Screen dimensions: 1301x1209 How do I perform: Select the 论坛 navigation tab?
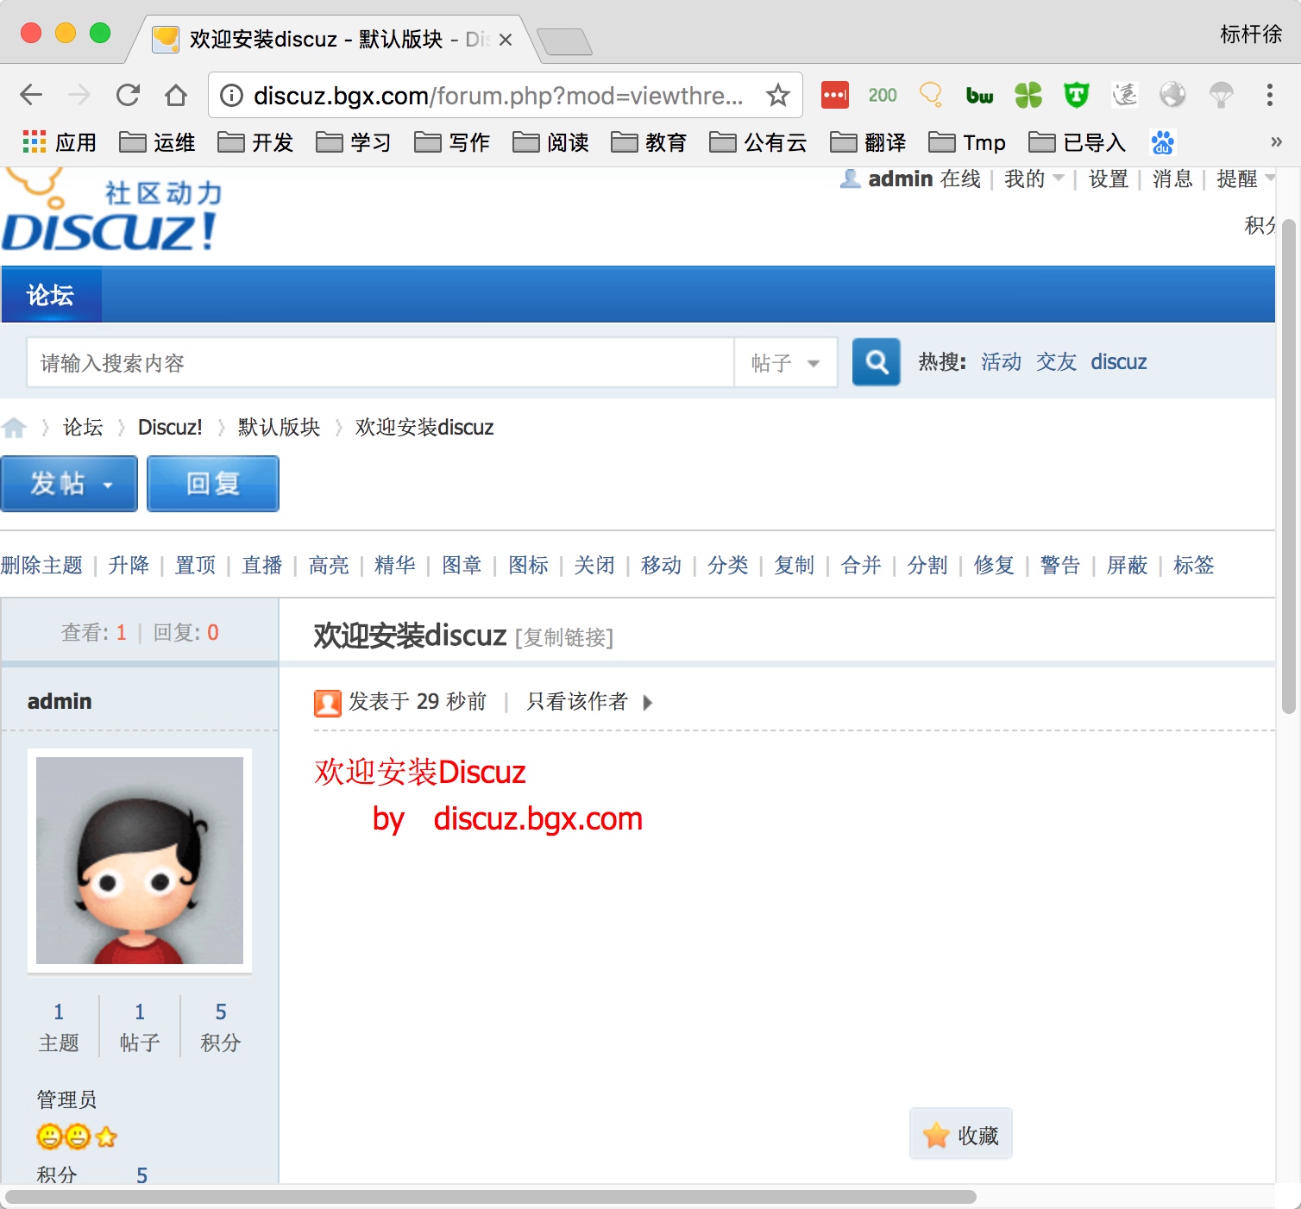[51, 295]
